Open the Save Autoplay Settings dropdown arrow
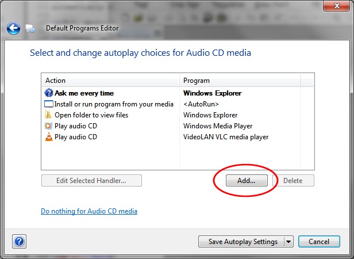Image resolution: width=354 pixels, height=259 pixels. click(288, 242)
